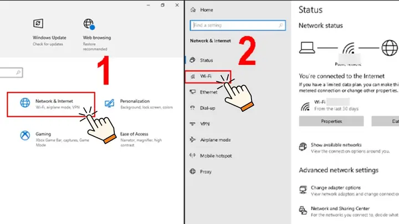
Task: Click 'Xbox Game Bar, captures, Game Mode' description
Action: coord(62,143)
